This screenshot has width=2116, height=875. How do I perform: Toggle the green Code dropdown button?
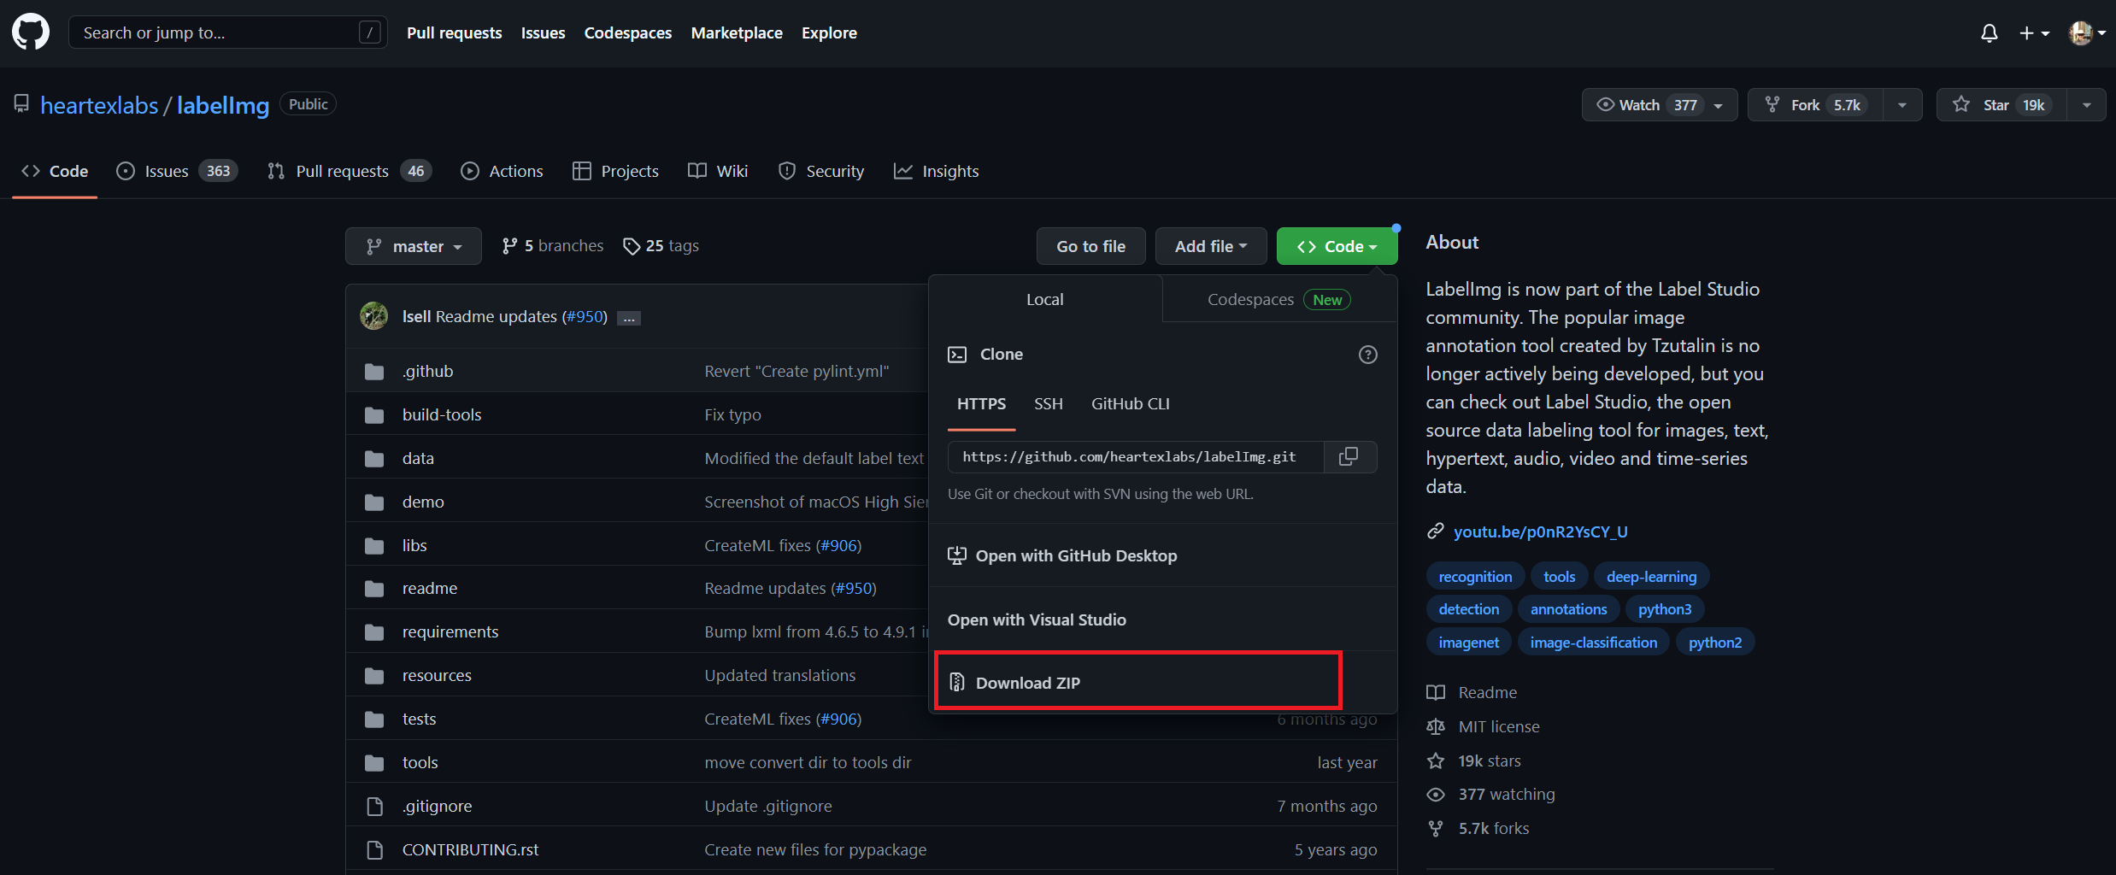(x=1337, y=246)
